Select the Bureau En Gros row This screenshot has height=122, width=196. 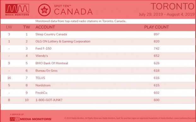pyautogui.click(x=98, y=71)
